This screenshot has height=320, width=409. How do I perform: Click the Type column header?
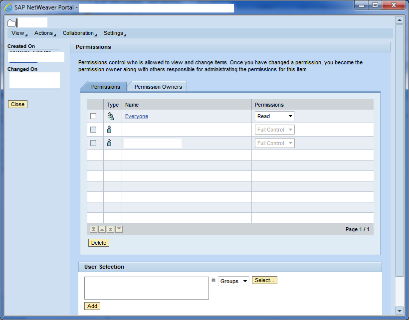tap(113, 105)
